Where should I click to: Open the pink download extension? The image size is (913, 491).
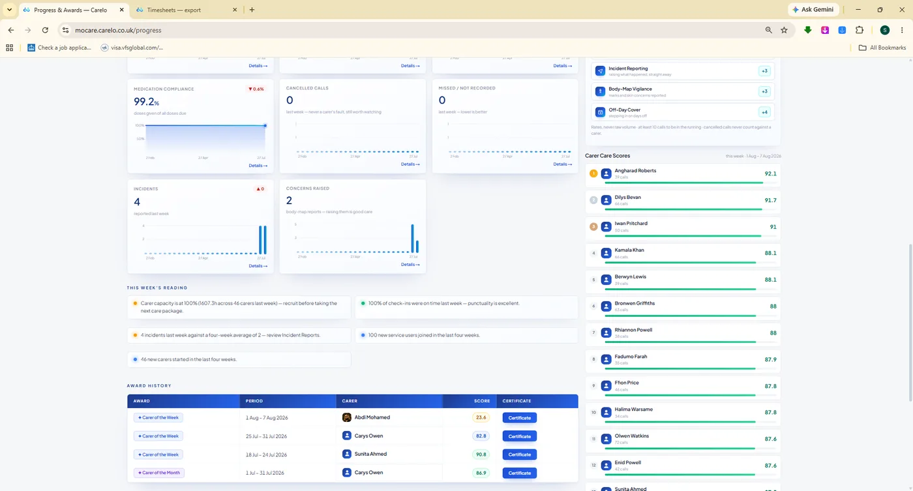pyautogui.click(x=825, y=30)
